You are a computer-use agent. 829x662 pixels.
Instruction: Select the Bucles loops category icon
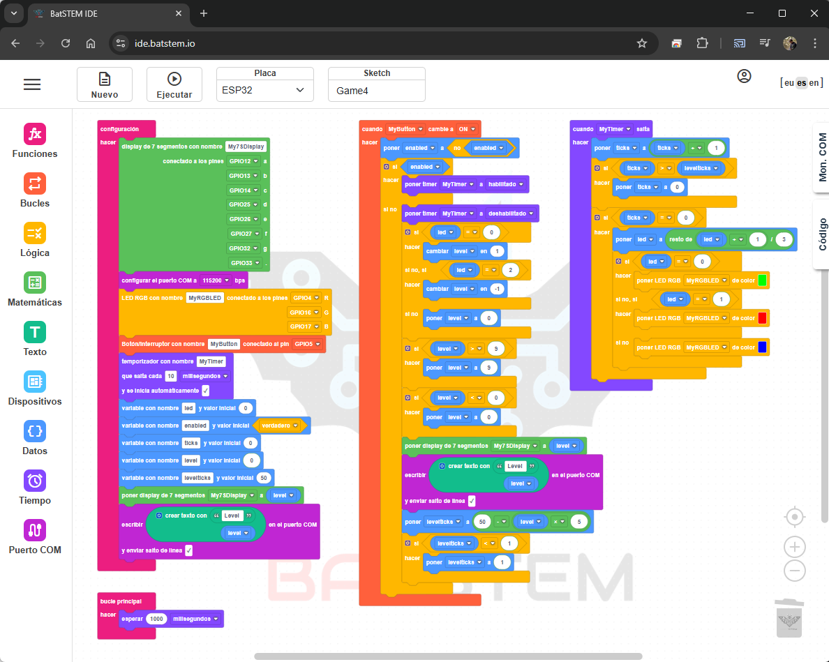coord(35,184)
